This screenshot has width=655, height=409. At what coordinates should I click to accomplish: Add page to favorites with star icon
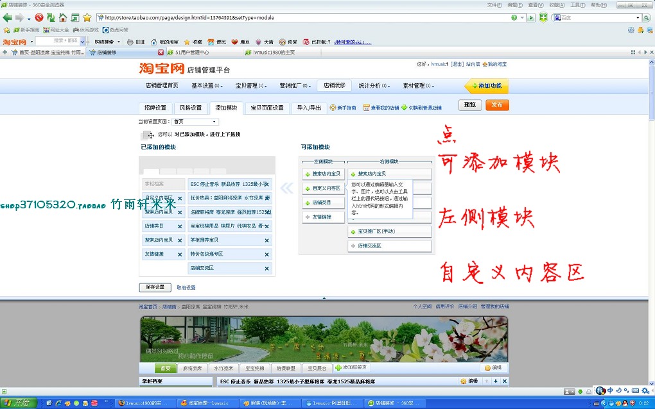(x=87, y=17)
